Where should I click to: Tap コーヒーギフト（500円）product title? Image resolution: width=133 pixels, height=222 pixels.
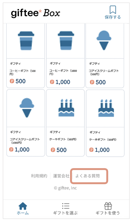click(x=23, y=72)
